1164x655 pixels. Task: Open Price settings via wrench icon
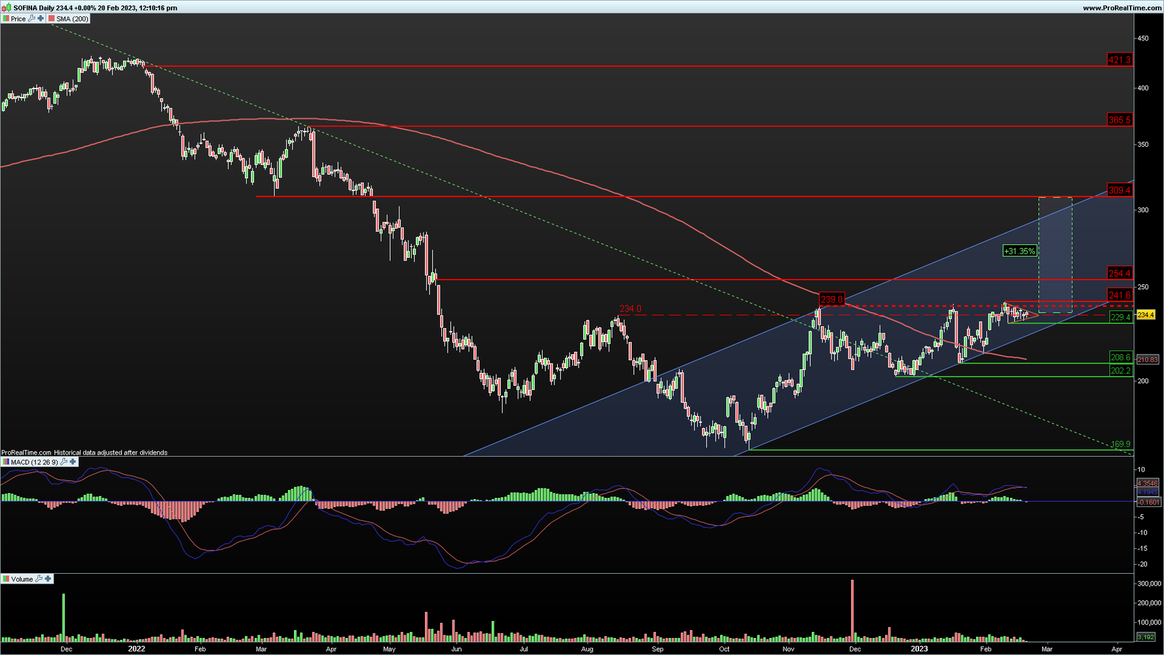[x=31, y=18]
